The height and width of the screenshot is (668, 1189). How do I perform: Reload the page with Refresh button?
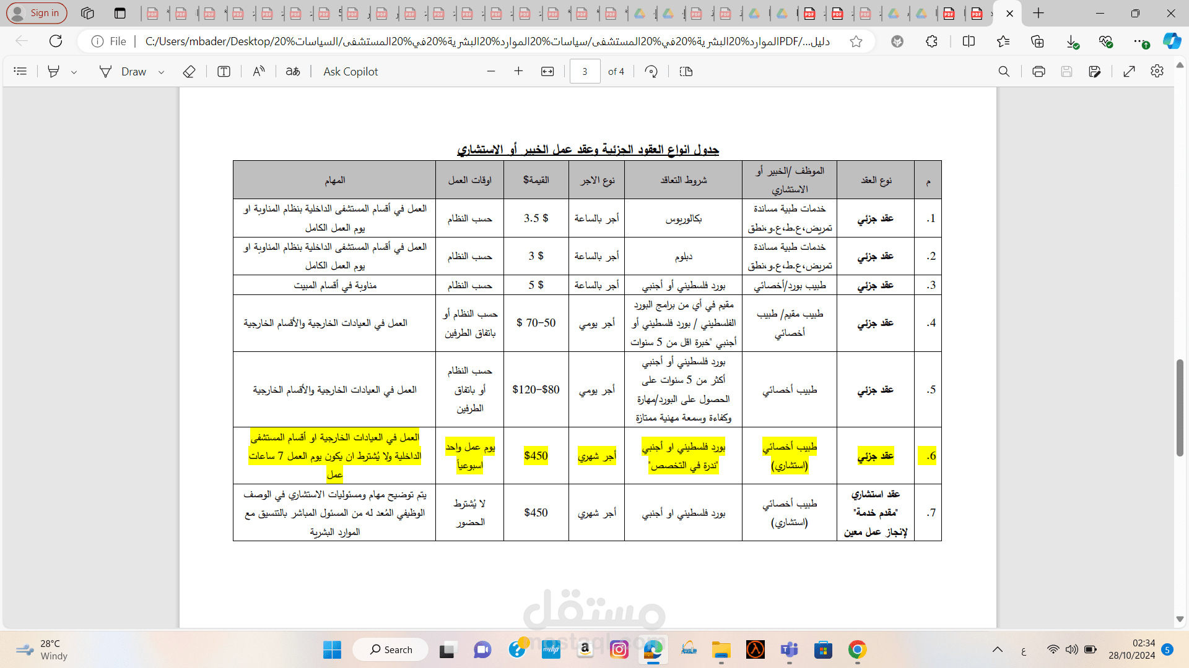point(56,41)
